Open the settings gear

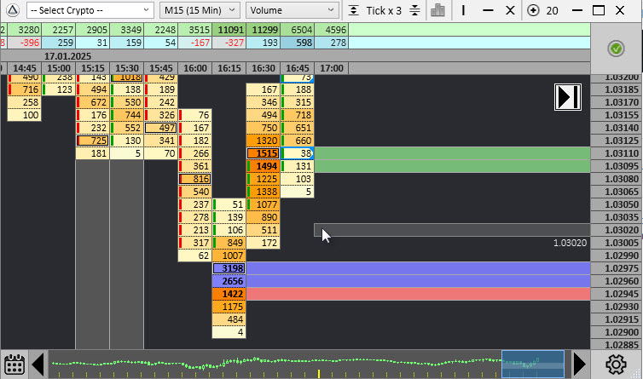click(x=616, y=364)
